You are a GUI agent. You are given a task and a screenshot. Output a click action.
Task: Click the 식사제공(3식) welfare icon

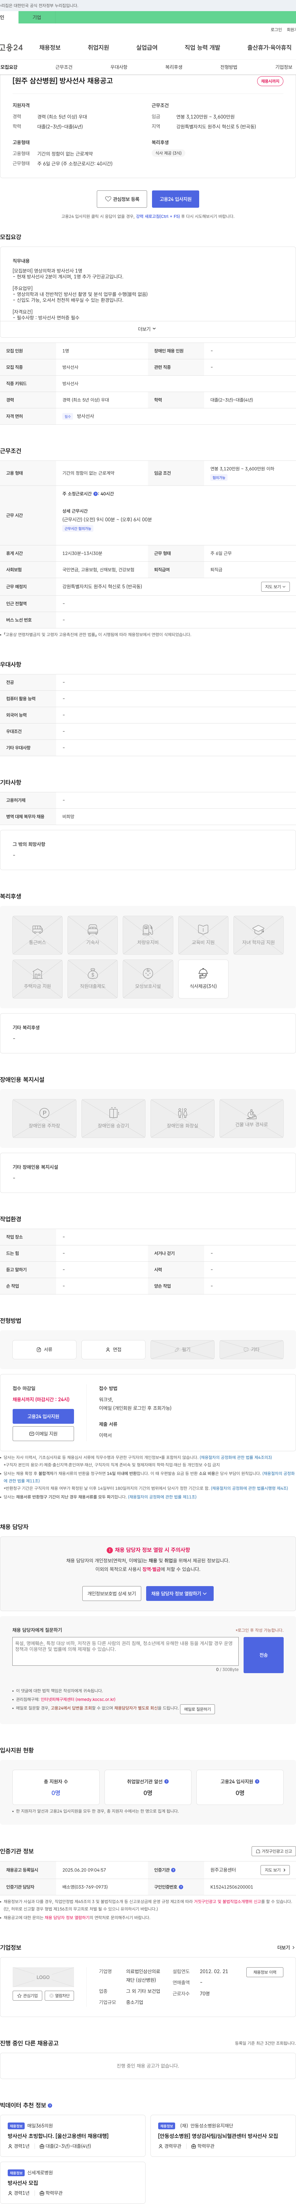click(x=203, y=979)
